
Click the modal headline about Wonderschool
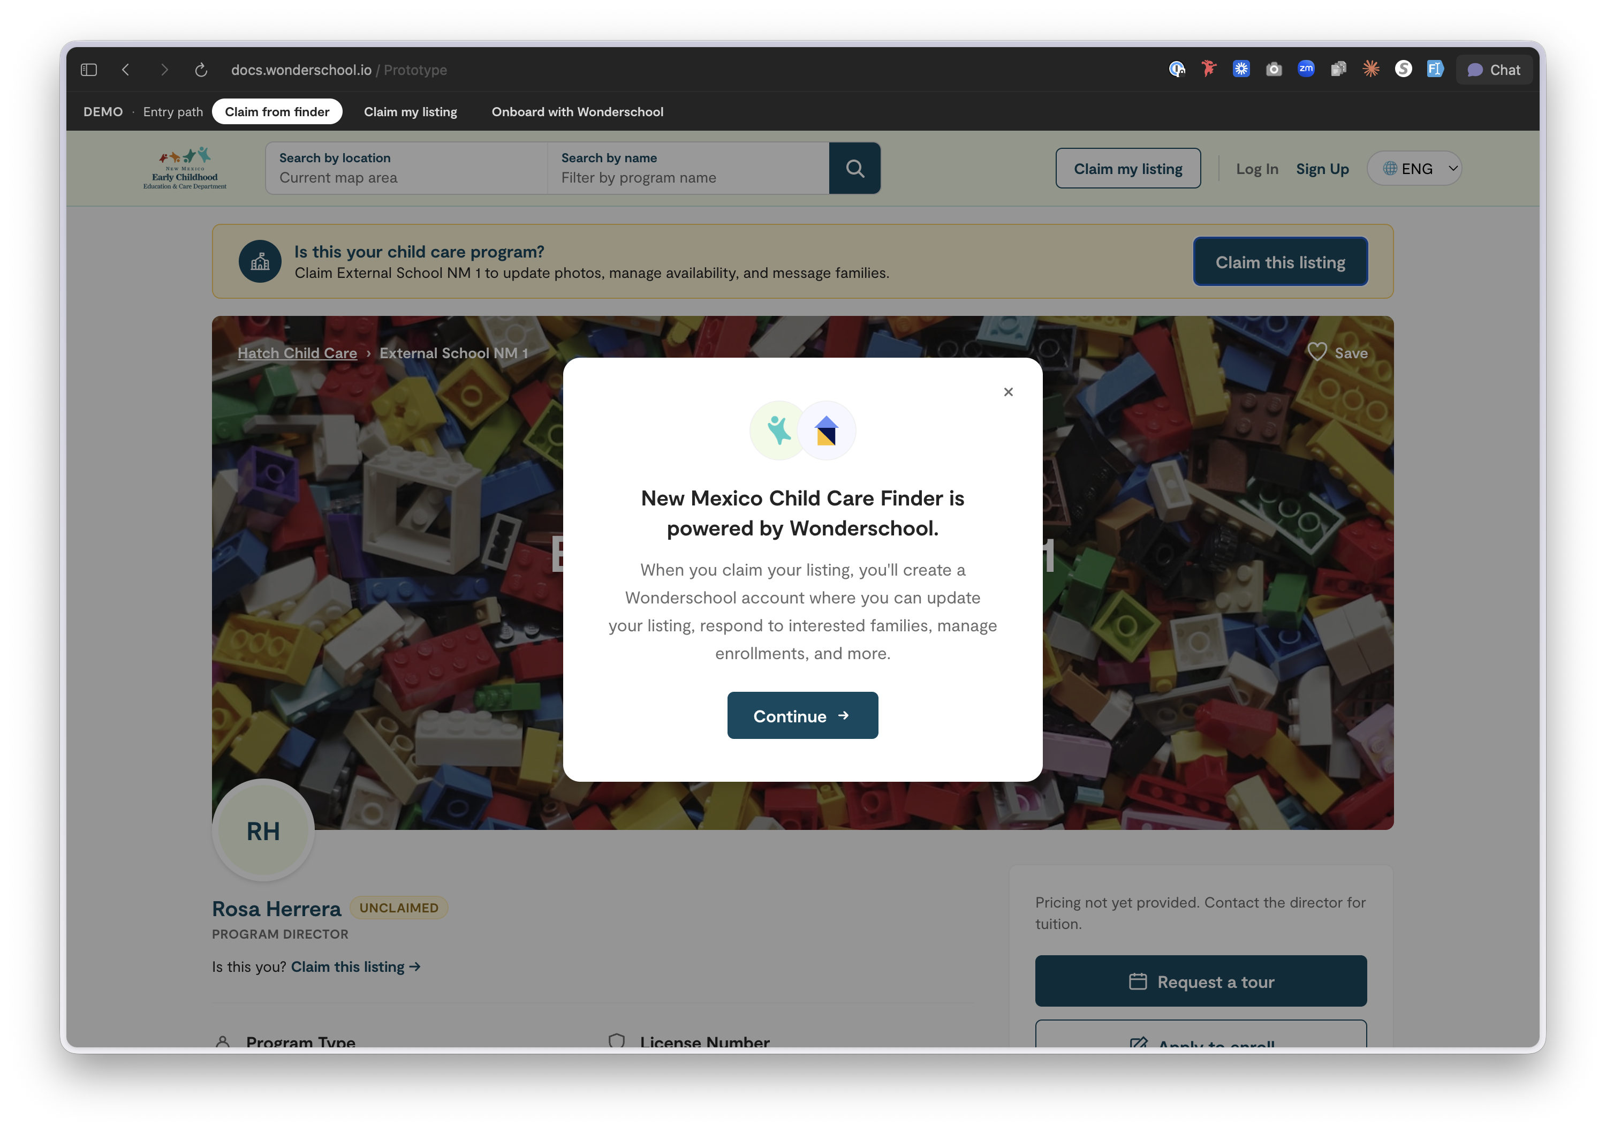coord(803,513)
